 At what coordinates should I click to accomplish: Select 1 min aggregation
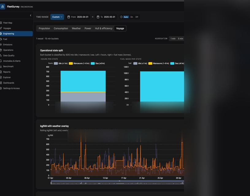(x=173, y=38)
